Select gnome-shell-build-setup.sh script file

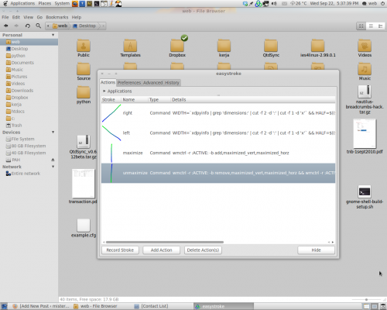click(365, 191)
